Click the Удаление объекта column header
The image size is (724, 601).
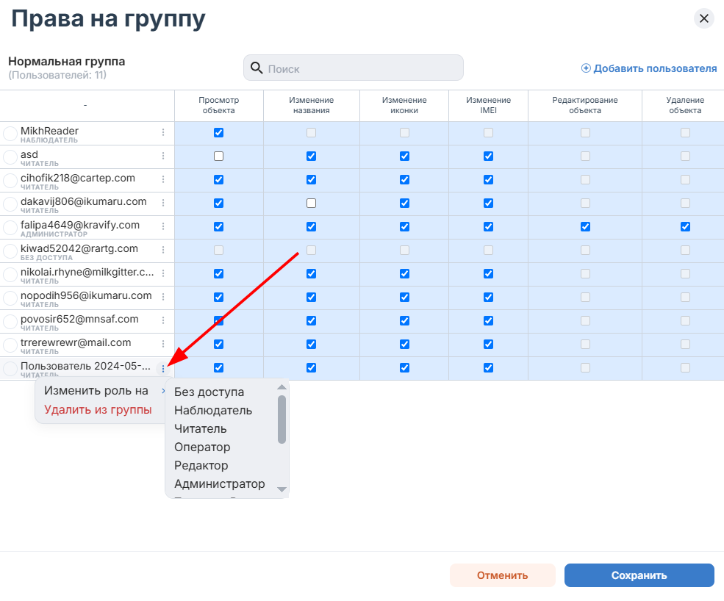[x=685, y=105]
